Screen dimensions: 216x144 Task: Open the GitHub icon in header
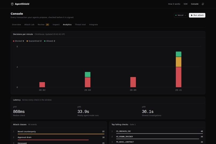coord(203,4)
